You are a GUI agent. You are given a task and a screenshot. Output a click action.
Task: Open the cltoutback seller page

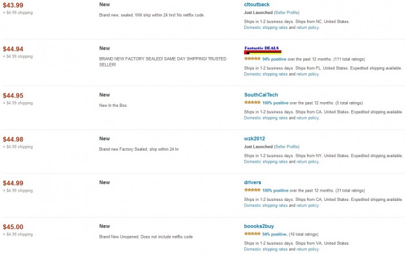coord(256,5)
